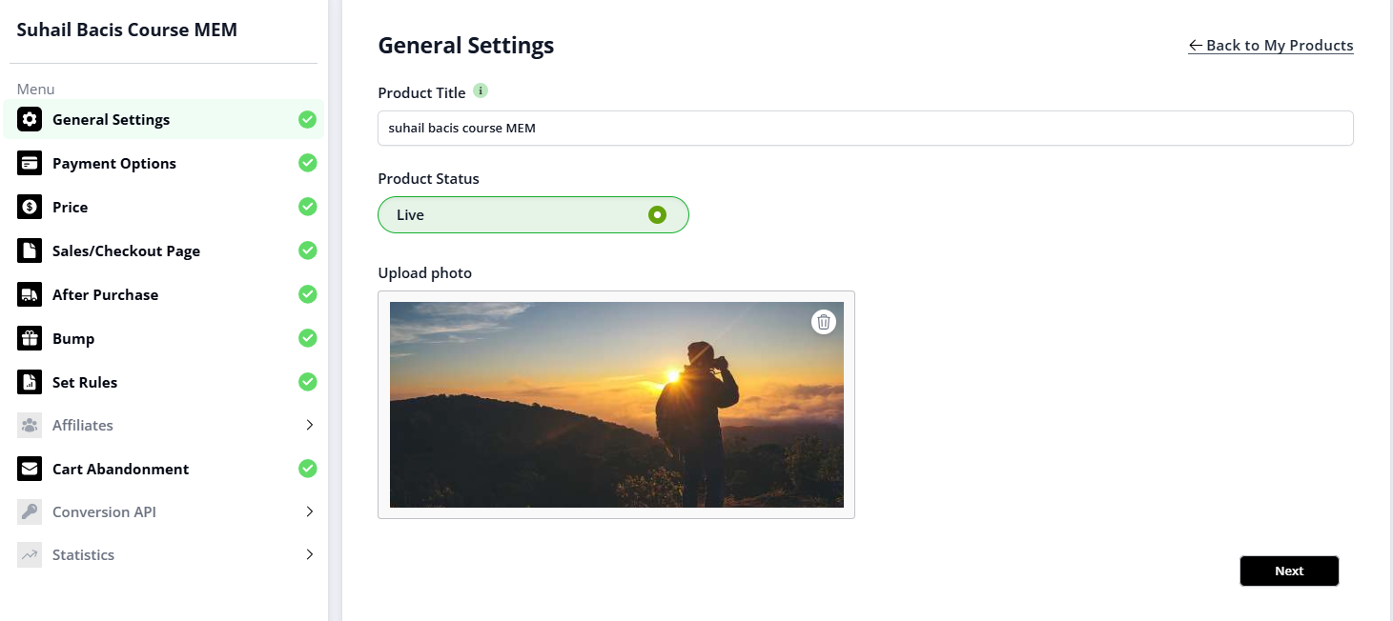Click the Statistics chart icon

tap(30, 554)
